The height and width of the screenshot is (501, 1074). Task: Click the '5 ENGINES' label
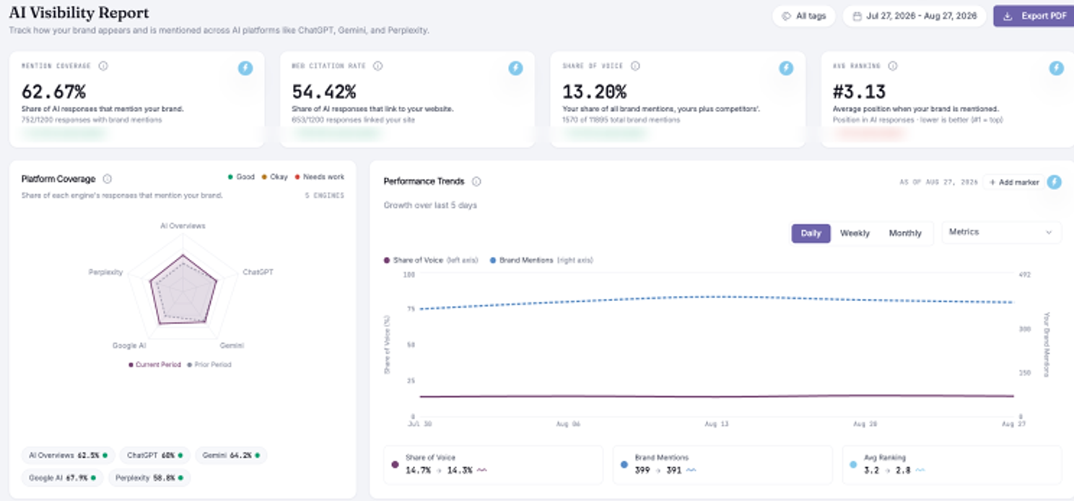coord(325,196)
